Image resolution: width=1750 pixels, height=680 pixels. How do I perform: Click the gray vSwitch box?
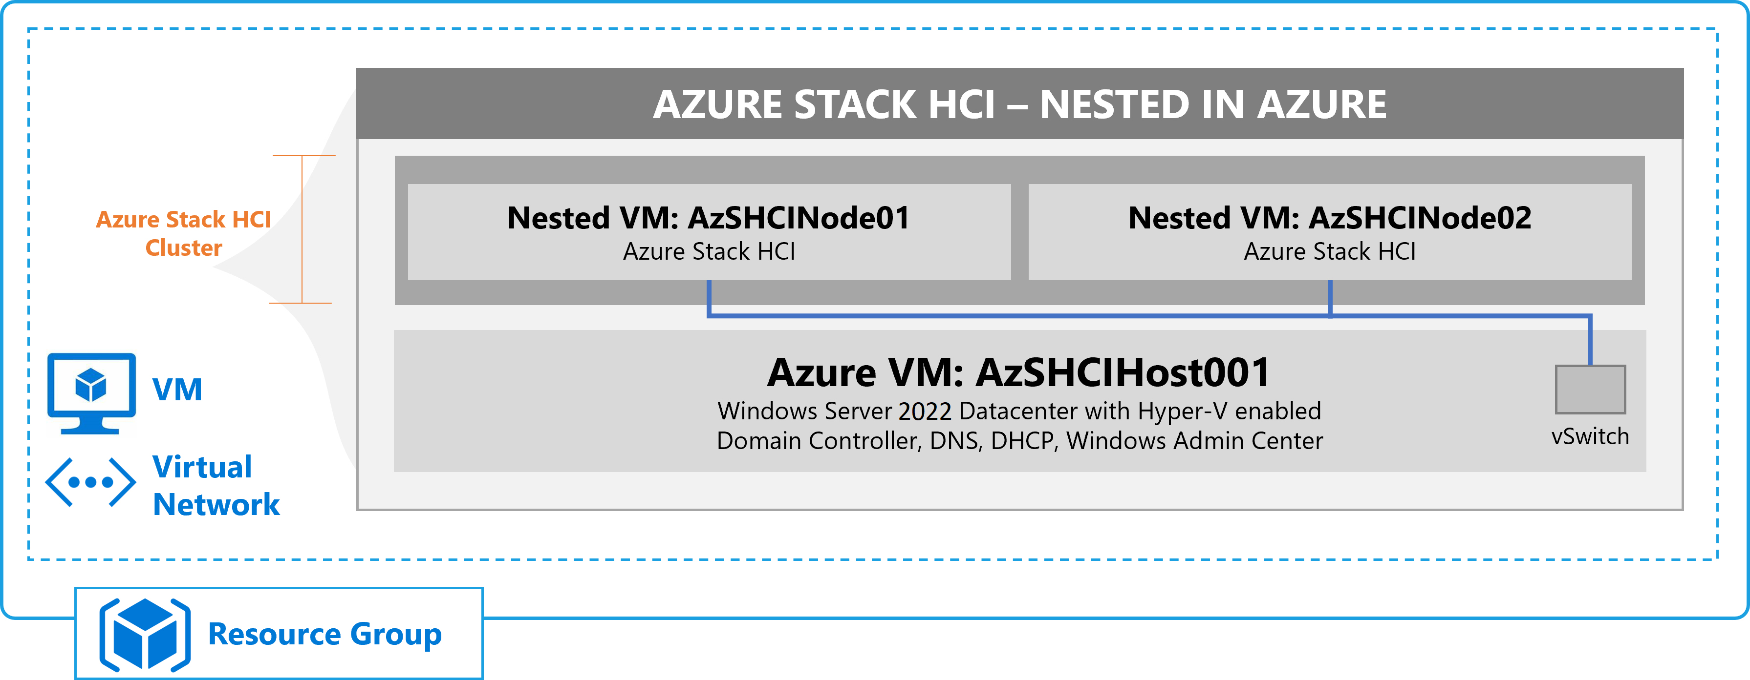pos(1590,390)
